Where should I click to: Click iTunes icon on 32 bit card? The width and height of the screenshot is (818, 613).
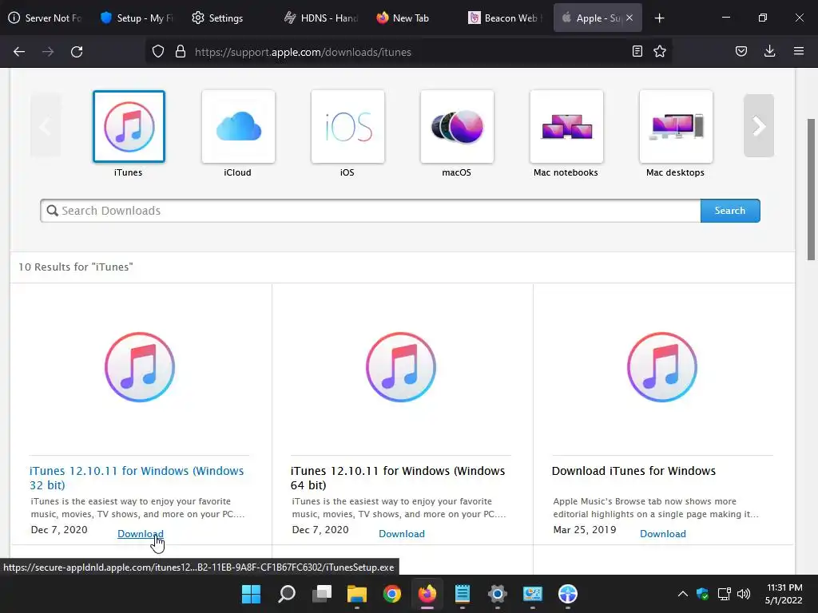[140, 367]
